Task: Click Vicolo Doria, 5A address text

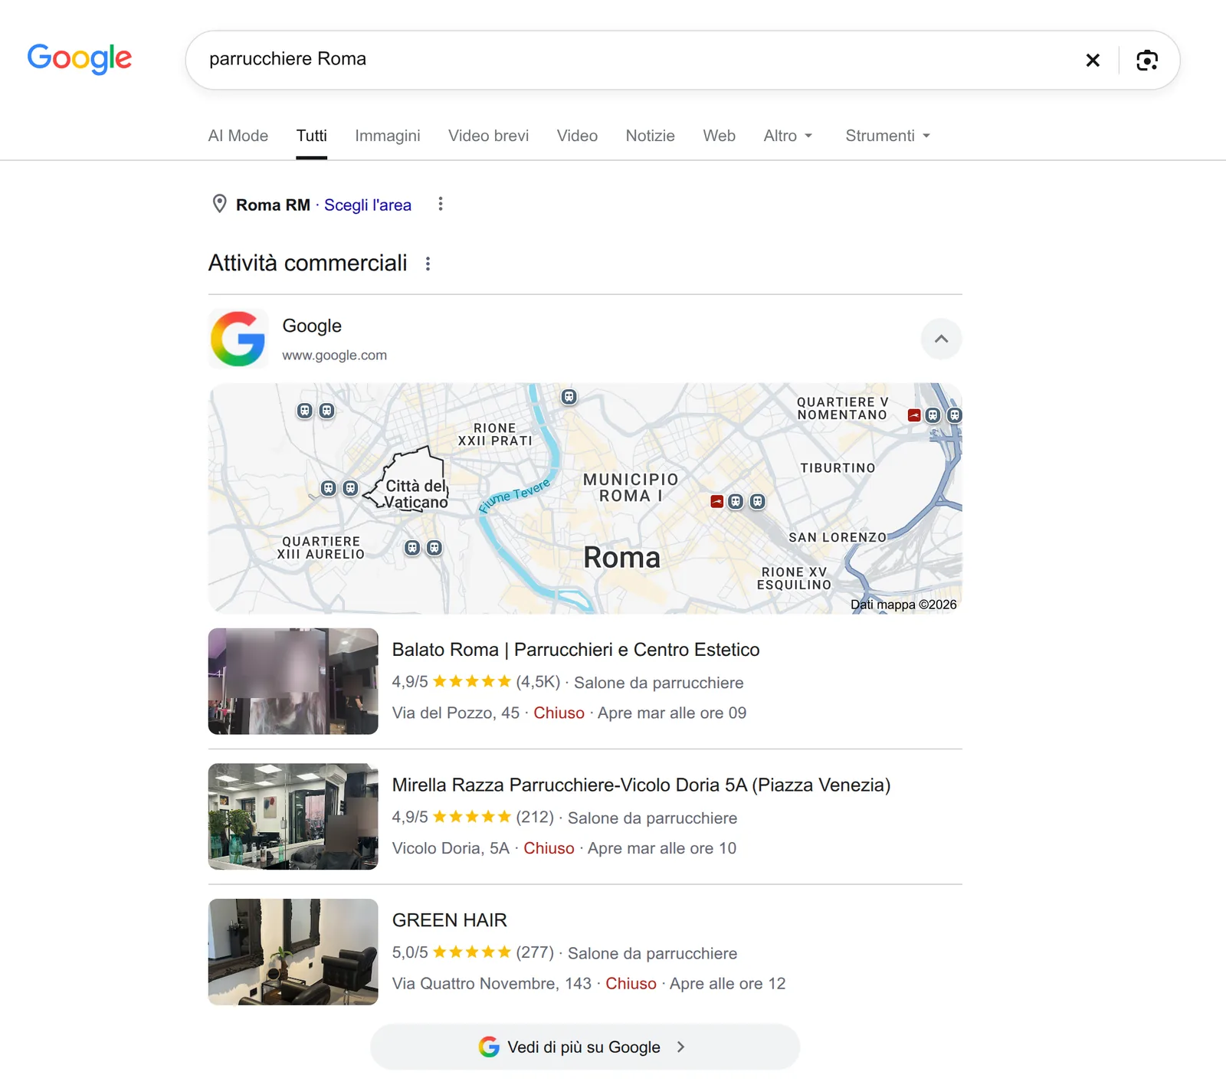Action: (x=451, y=848)
